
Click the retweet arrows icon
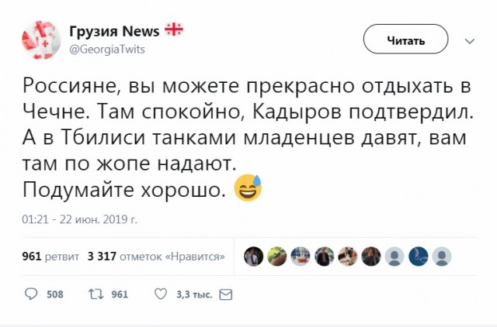coord(96,294)
